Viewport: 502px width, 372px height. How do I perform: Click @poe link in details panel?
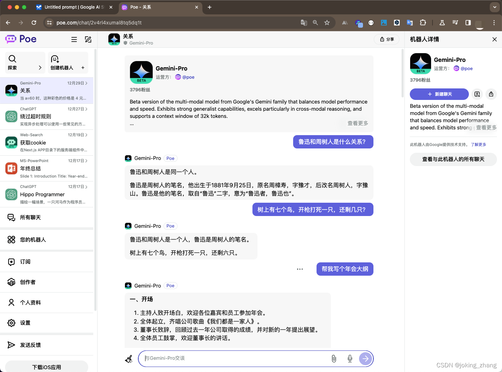coord(463,68)
